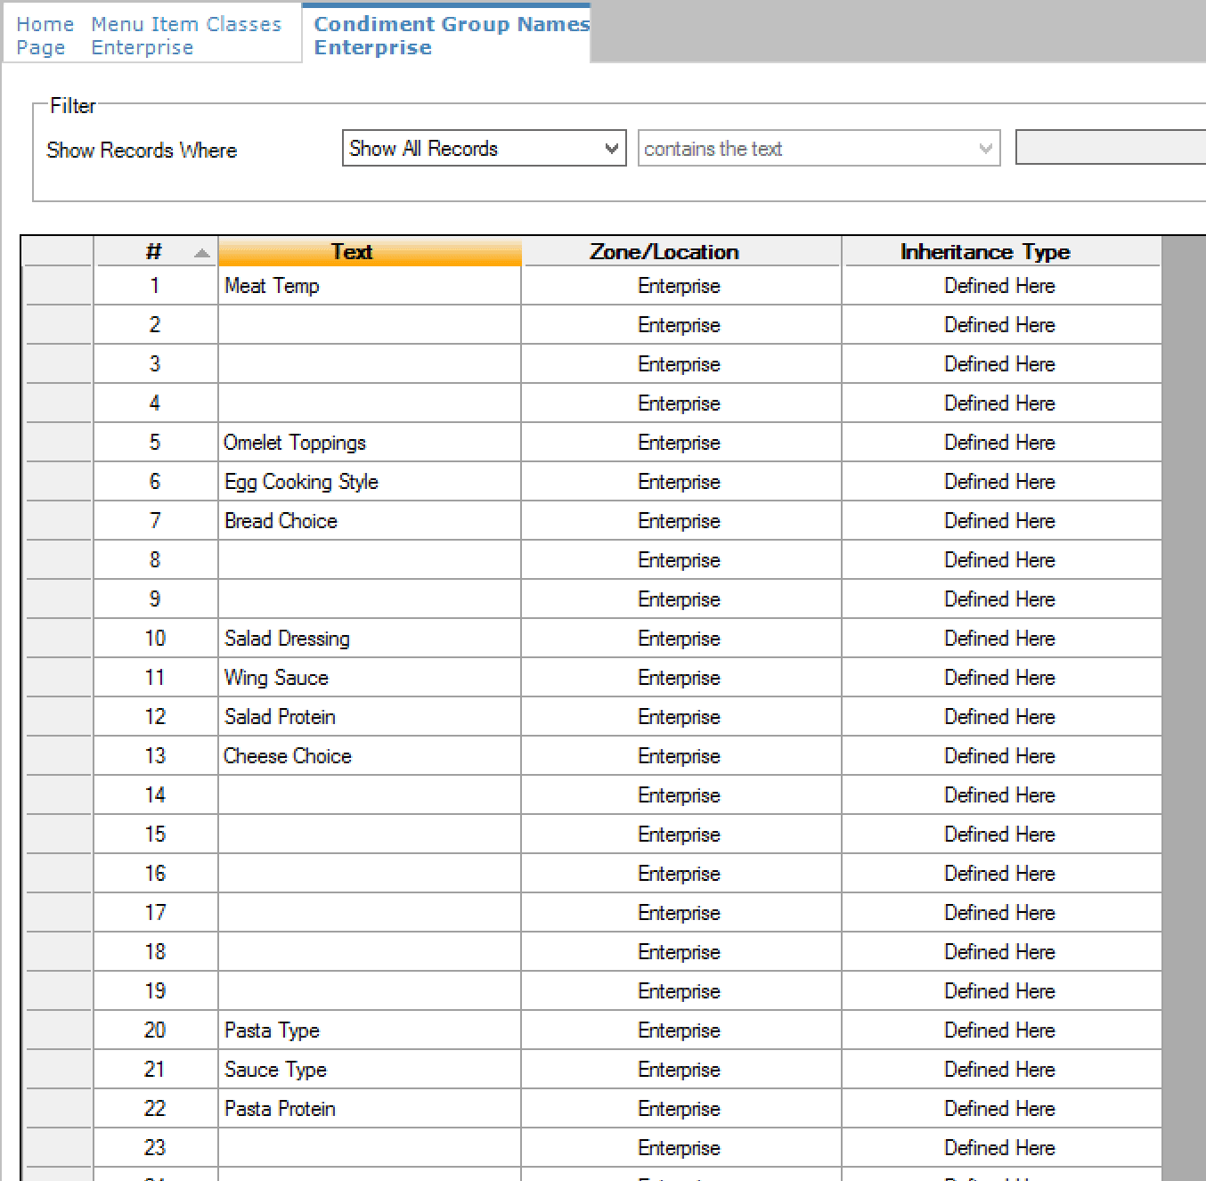The height and width of the screenshot is (1181, 1206).
Task: Click 'Defined Here' cell in row 22
Action: pyautogui.click(x=1001, y=1109)
